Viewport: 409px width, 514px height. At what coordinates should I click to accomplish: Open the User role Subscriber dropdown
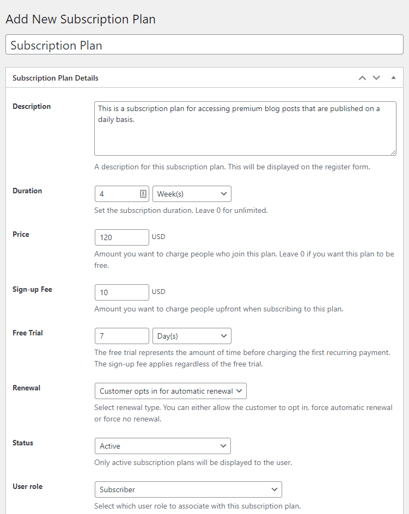[x=188, y=489]
